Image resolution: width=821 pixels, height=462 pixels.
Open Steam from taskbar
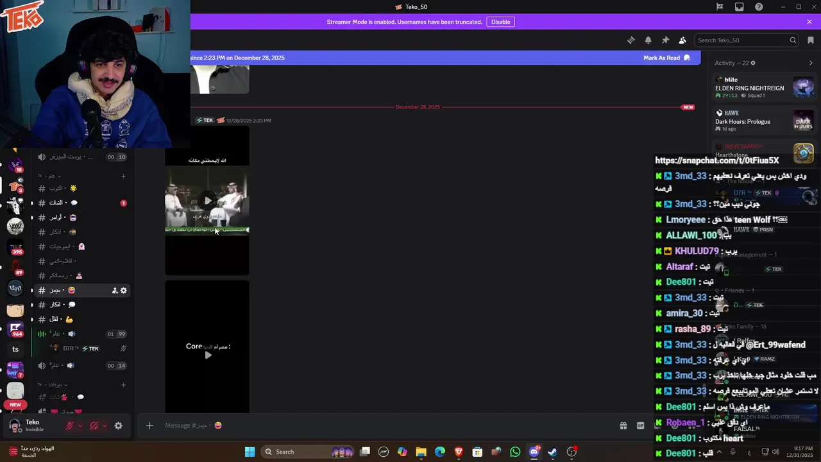(552, 452)
